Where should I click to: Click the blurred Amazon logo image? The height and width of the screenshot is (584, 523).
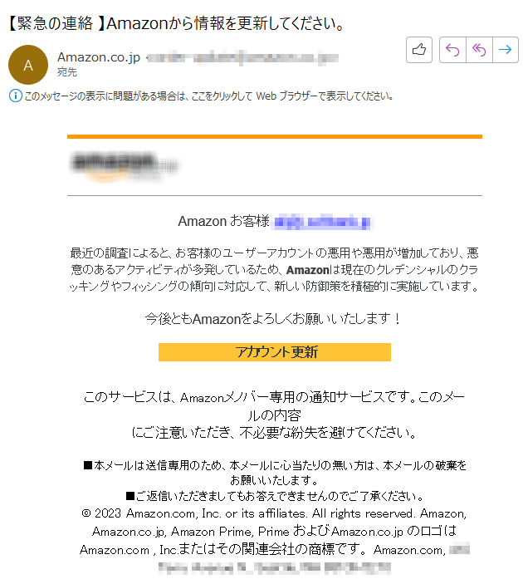coord(125,166)
